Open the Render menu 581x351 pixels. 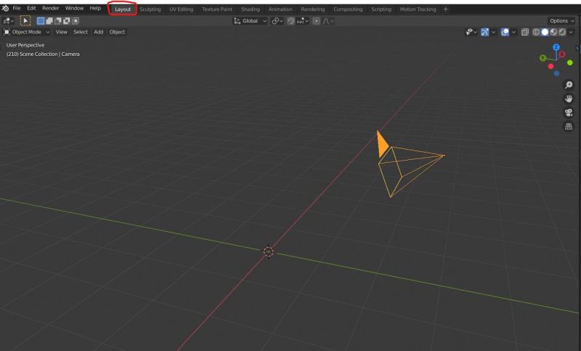coord(50,8)
